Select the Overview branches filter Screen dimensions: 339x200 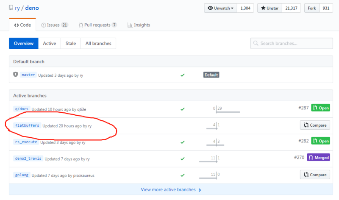pos(24,43)
